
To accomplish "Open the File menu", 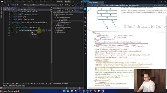I will coord(4,1).
